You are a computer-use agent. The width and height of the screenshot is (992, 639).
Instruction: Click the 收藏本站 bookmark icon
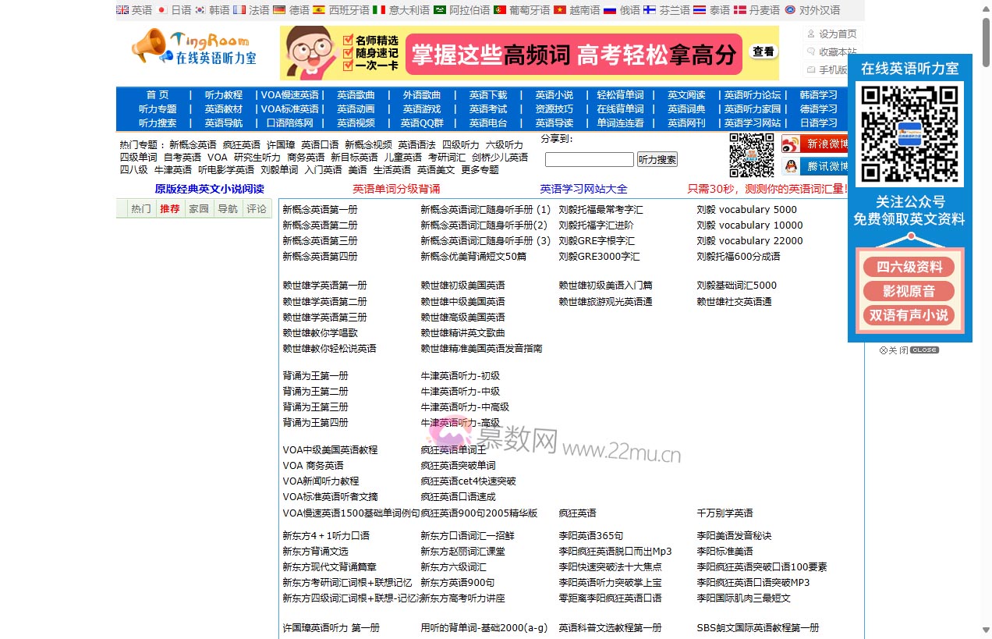click(810, 50)
